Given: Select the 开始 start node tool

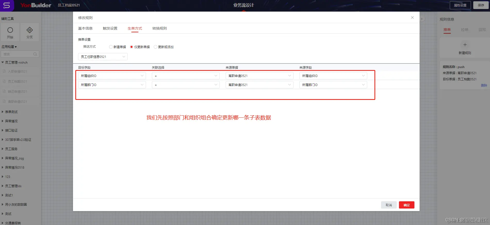Looking at the screenshot, I should [x=10, y=32].
